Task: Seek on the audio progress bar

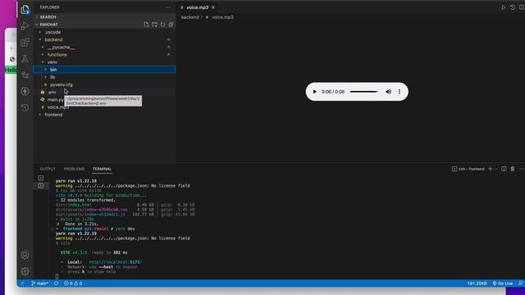Action: [x=363, y=92]
